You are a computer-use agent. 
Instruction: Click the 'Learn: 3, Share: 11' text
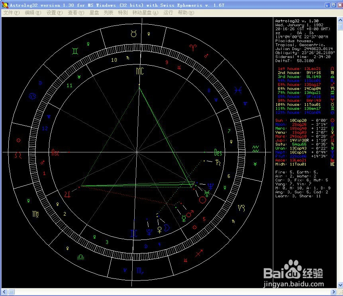pyautogui.click(x=298, y=196)
